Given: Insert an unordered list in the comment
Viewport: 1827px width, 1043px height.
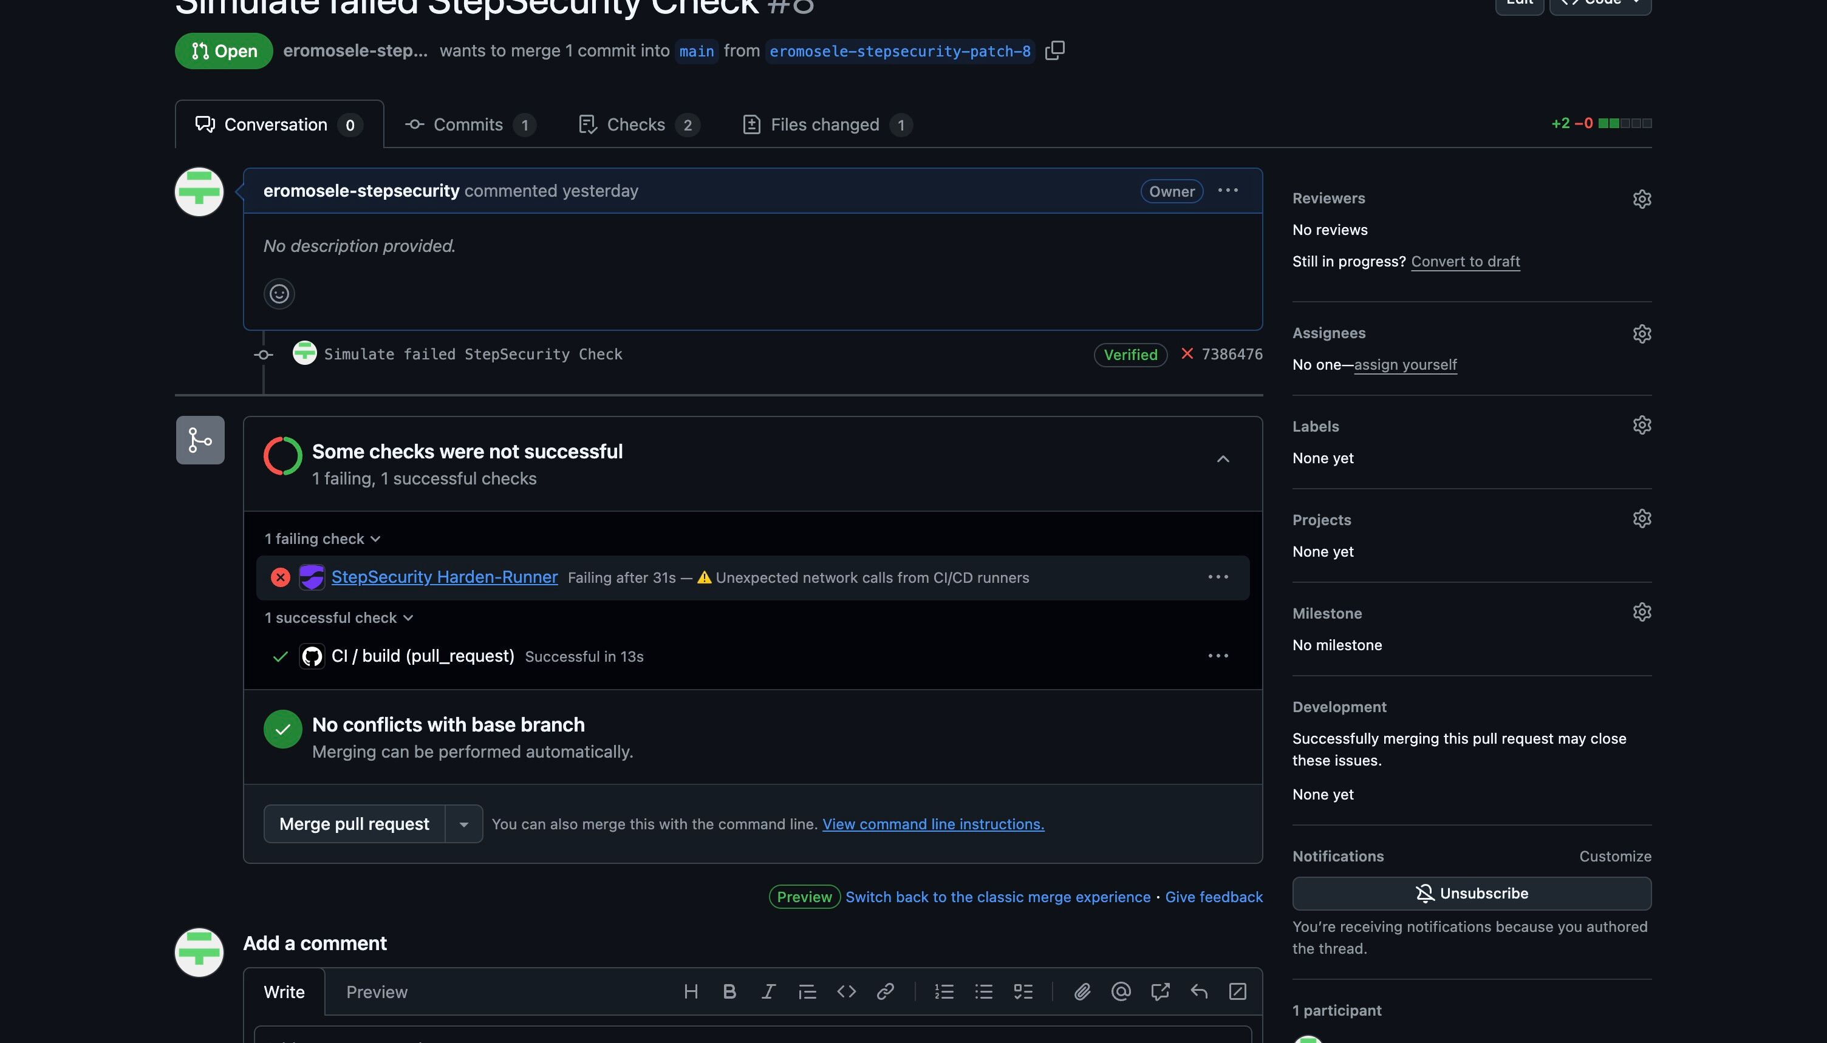Looking at the screenshot, I should pos(984,991).
